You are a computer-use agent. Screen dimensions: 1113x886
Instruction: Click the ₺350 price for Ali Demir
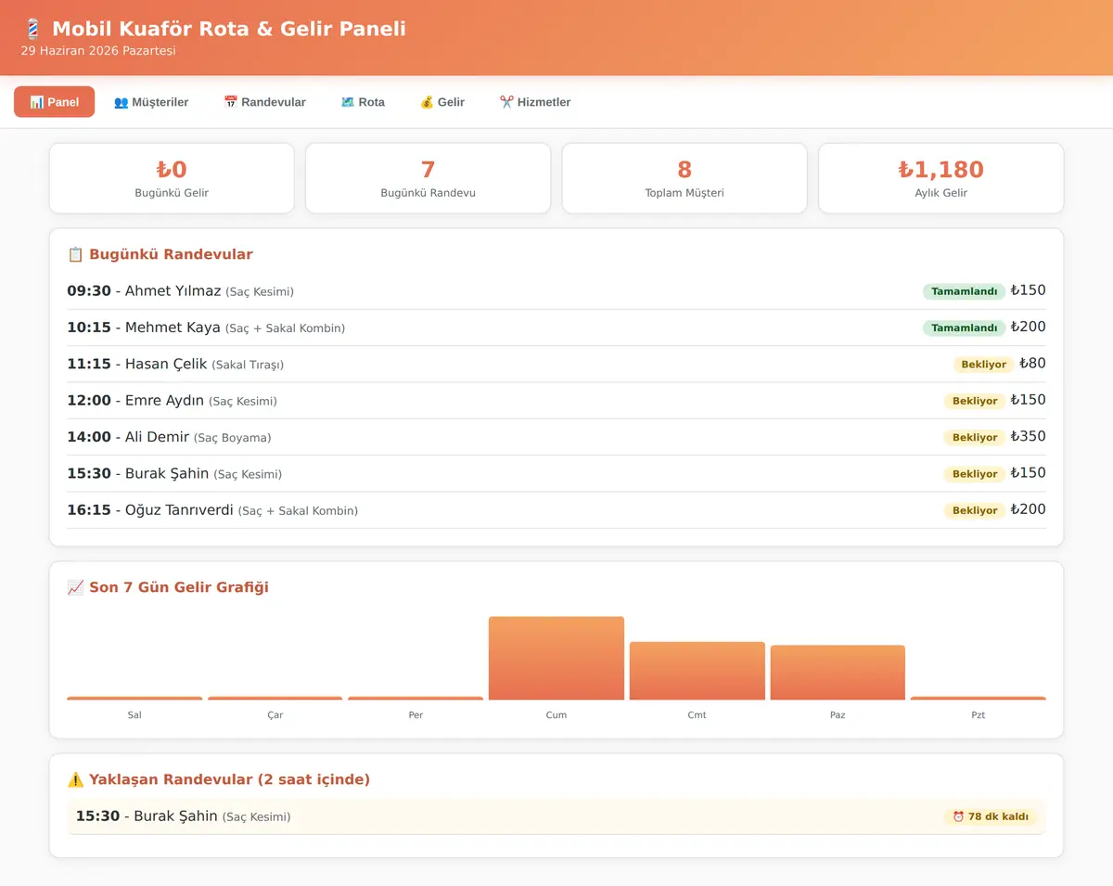(x=1028, y=436)
